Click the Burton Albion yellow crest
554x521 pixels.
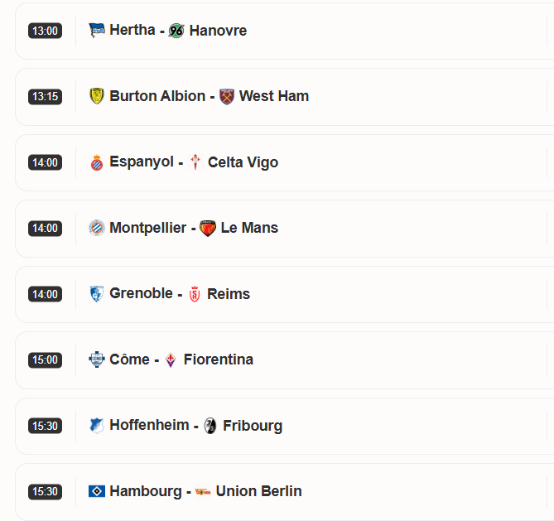[x=97, y=96]
